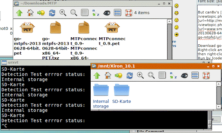This screenshot has height=133, width=222.
Task: Refresh the Downloads/MTP directory listing
Action: tap(52, 13)
